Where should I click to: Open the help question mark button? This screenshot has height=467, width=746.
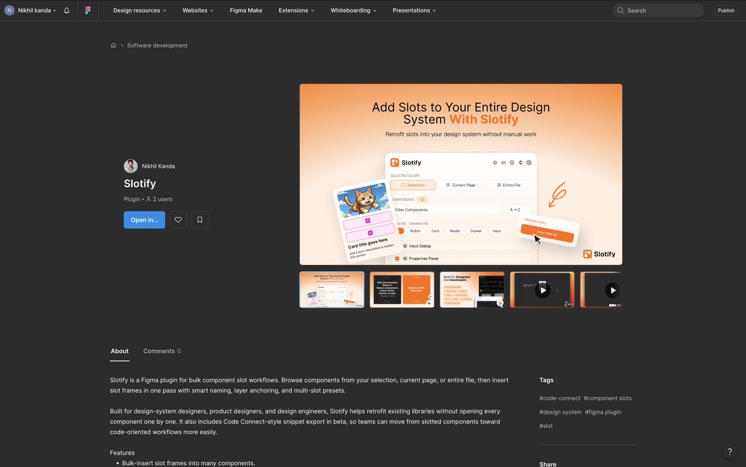[730, 452]
